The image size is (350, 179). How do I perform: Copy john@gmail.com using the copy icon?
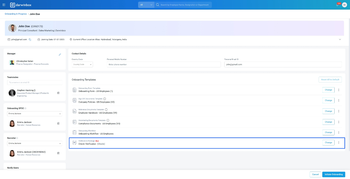30,40
